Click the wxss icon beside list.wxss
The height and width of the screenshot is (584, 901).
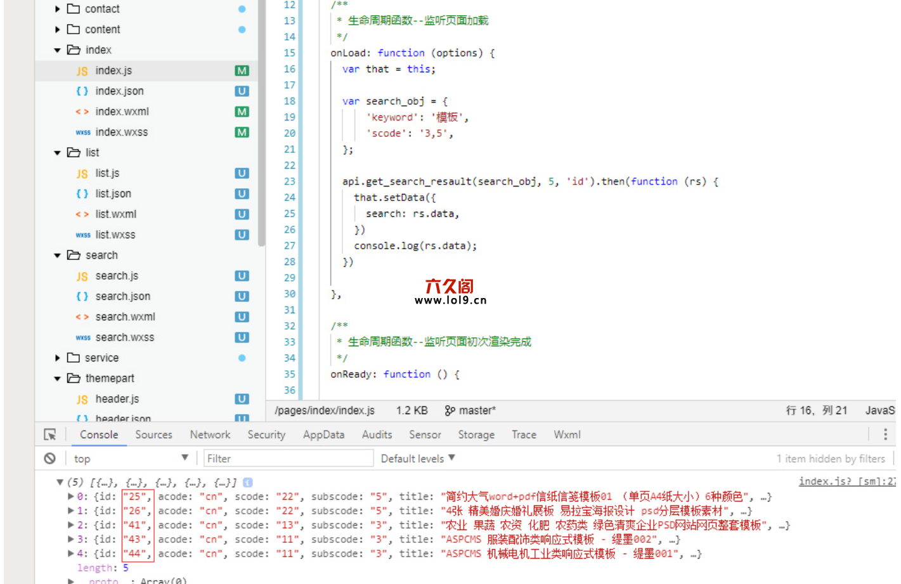83,235
